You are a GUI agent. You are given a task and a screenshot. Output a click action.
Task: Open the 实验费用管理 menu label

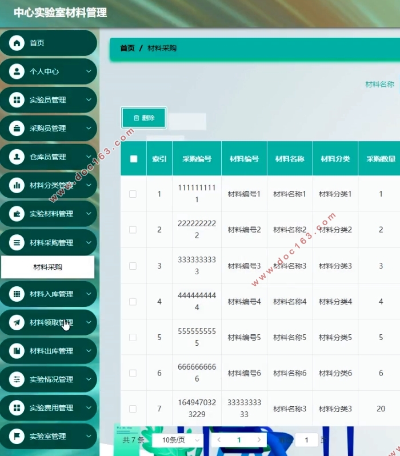tap(51, 408)
